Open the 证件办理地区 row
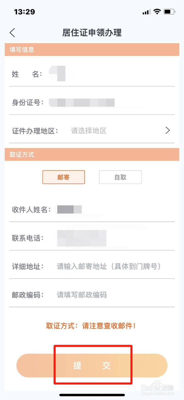 (x=92, y=130)
